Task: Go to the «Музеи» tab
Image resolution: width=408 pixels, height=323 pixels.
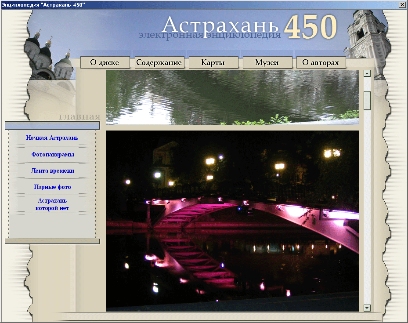Action: pyautogui.click(x=267, y=62)
